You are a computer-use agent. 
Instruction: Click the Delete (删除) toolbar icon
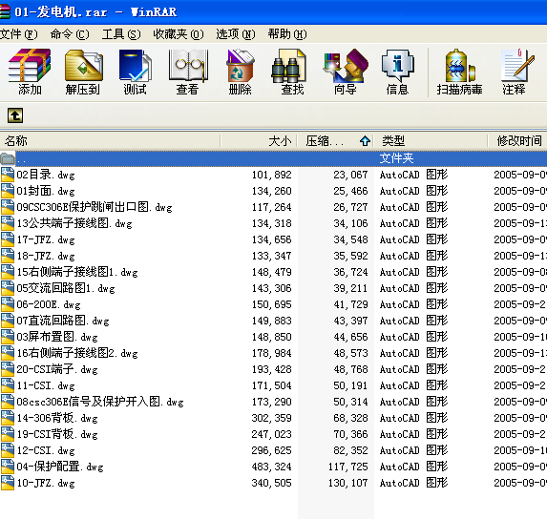coord(240,72)
